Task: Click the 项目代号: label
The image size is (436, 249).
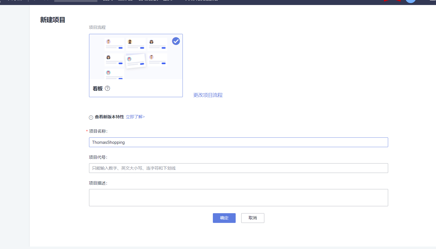Action: pyautogui.click(x=98, y=157)
